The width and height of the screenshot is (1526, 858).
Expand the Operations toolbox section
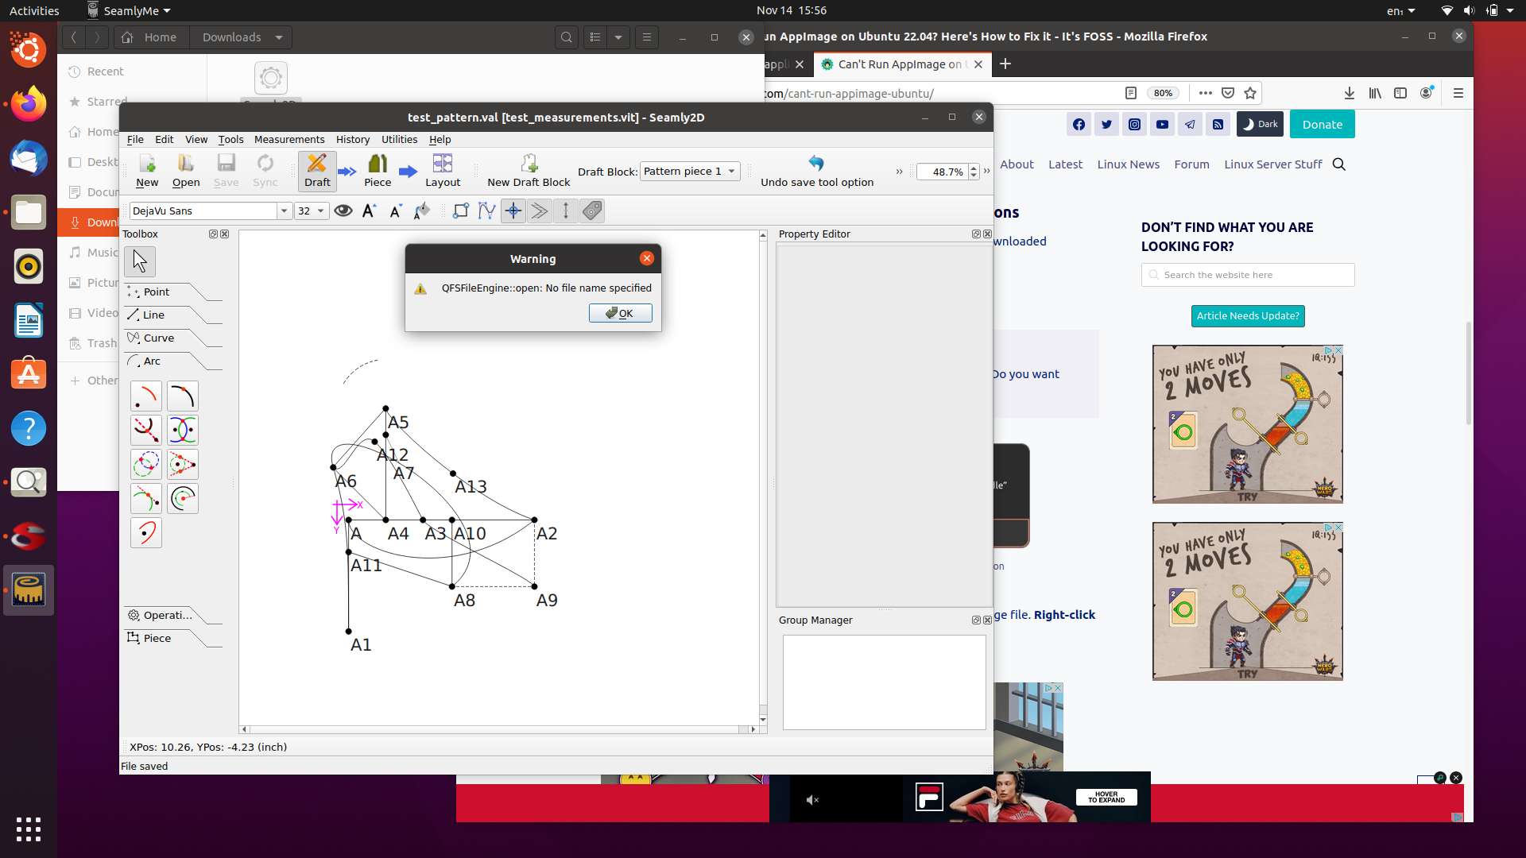167,615
